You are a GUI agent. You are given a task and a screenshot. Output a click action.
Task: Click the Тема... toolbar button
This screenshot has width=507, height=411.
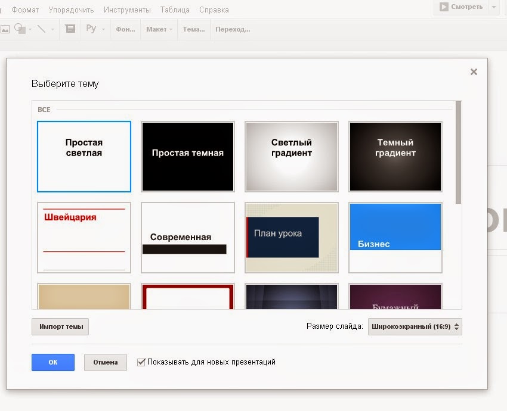(x=194, y=29)
